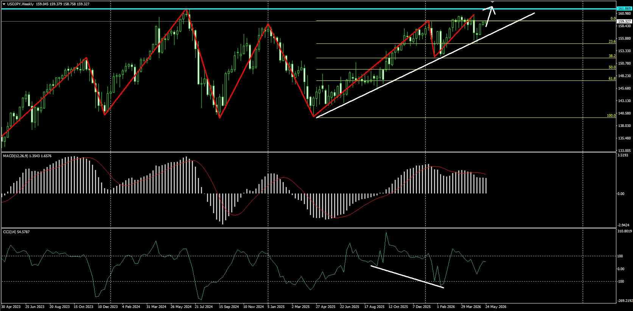
Task: Click the 1 Feb 2026 date label
Action: (x=446, y=307)
